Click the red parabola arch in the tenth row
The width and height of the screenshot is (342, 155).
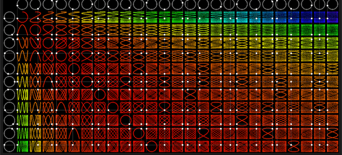[x=74, y=134]
